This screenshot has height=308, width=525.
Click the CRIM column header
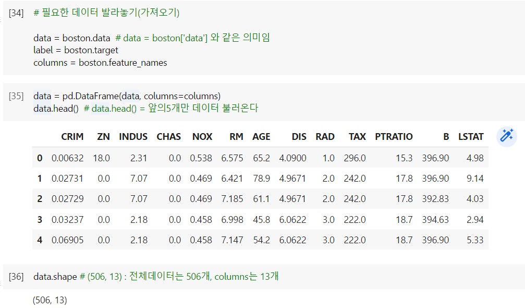click(72, 137)
